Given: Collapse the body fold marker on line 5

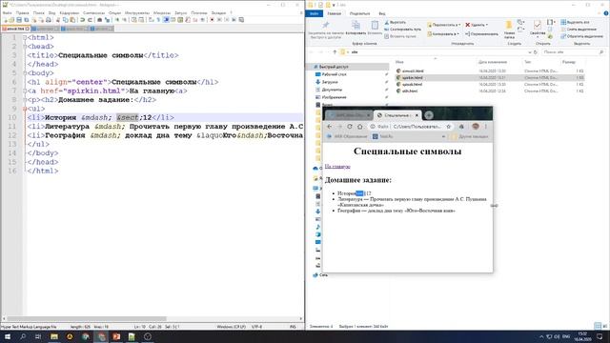Looking at the screenshot, I should [25, 73].
